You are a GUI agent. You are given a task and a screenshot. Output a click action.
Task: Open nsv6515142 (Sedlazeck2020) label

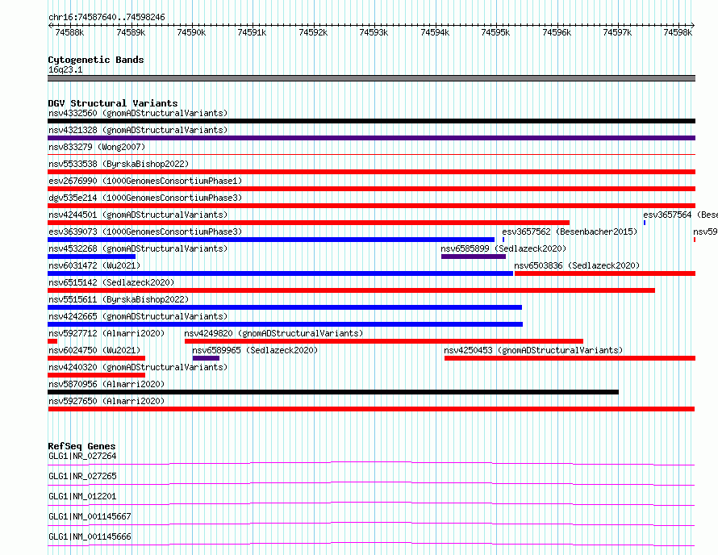coord(111,282)
